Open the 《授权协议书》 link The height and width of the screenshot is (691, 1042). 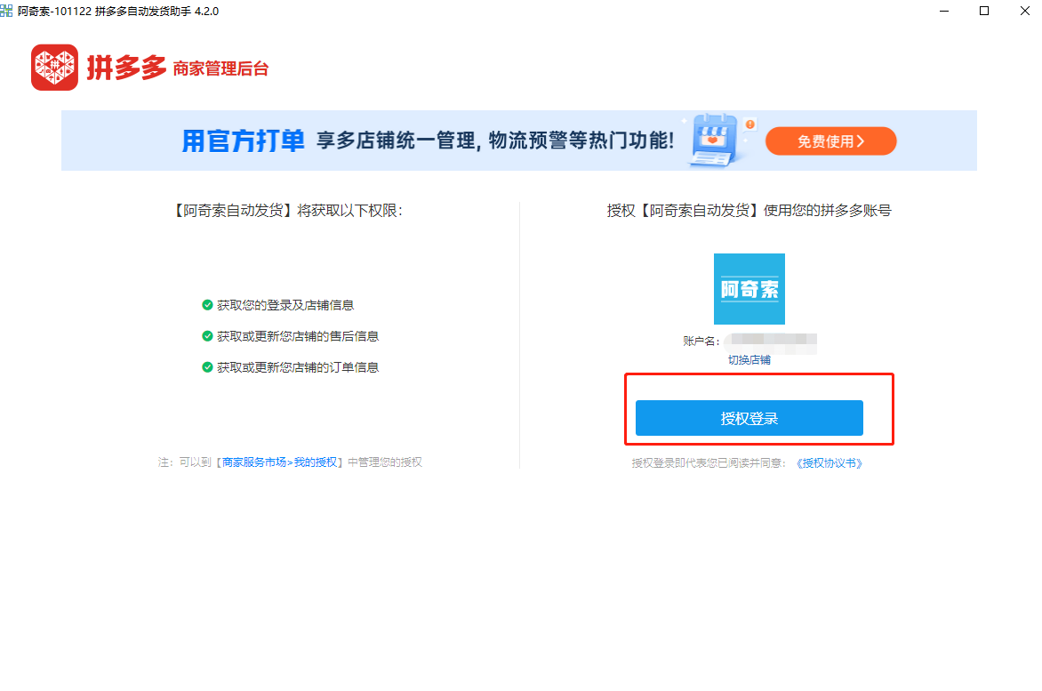click(829, 463)
